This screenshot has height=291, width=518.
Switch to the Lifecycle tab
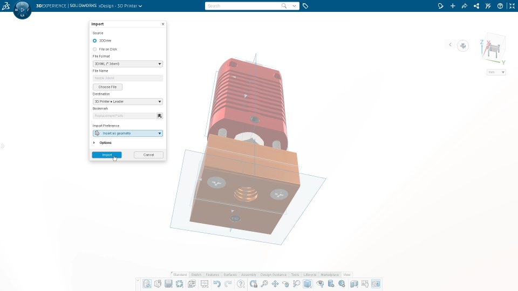pos(310,274)
